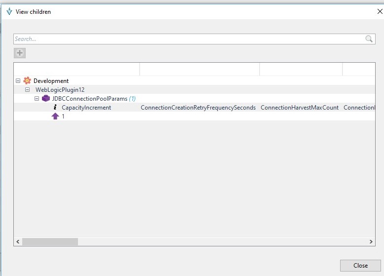
Task: Select the Development row label
Action: [x=51, y=81]
